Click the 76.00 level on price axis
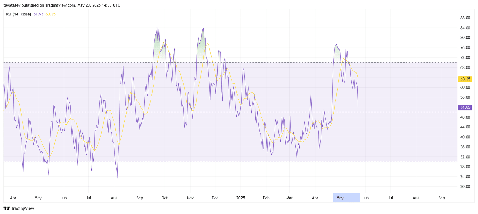Image resolution: width=478 pixels, height=214 pixels. pyautogui.click(x=465, y=48)
